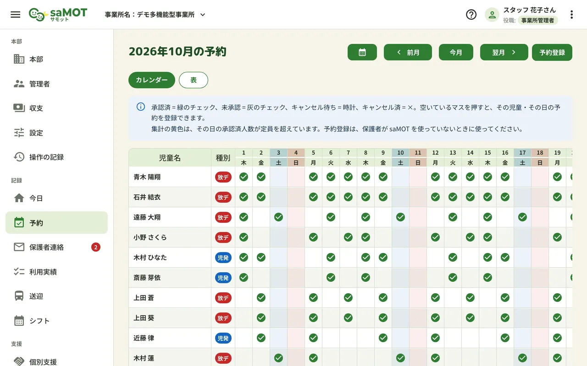Image resolution: width=587 pixels, height=366 pixels.
Task: Toggle 青木 陽翔's reservation on day 1
Action: [x=244, y=177]
